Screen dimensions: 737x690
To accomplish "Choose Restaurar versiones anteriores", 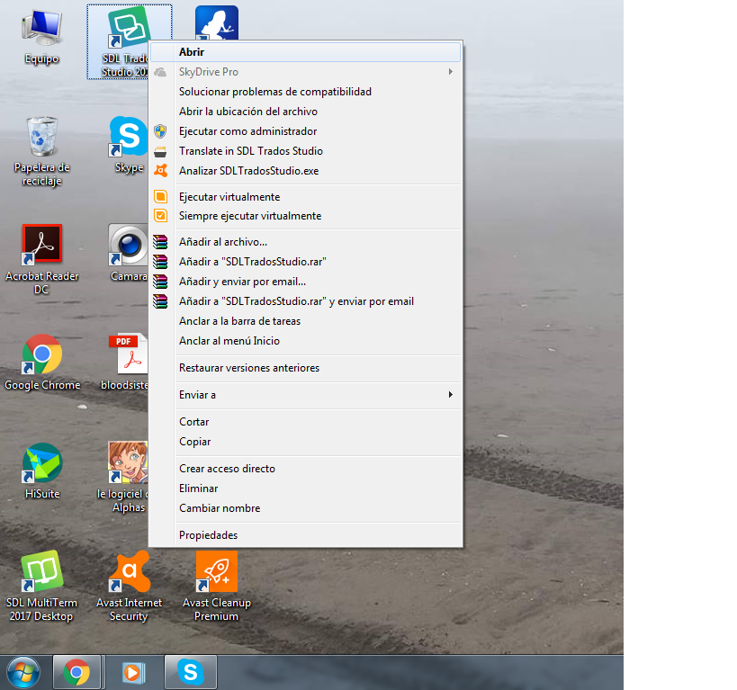I will 306,368.
